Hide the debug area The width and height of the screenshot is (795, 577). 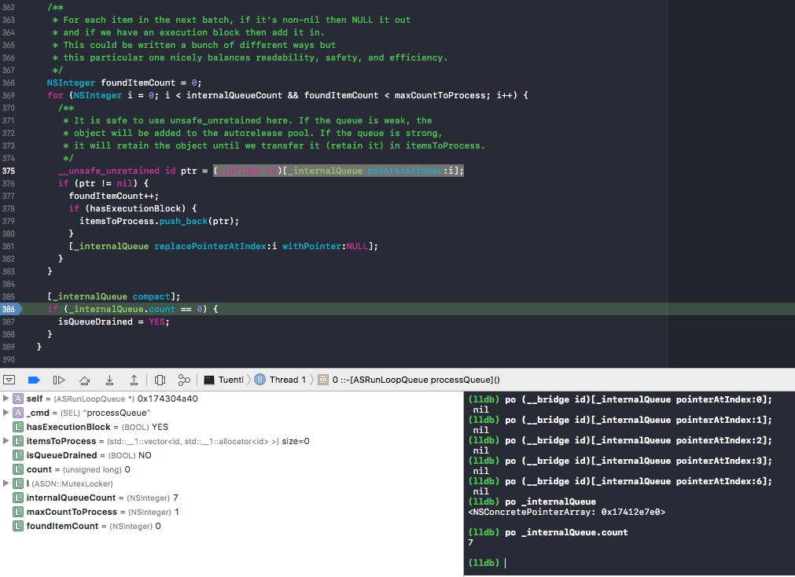click(9, 380)
